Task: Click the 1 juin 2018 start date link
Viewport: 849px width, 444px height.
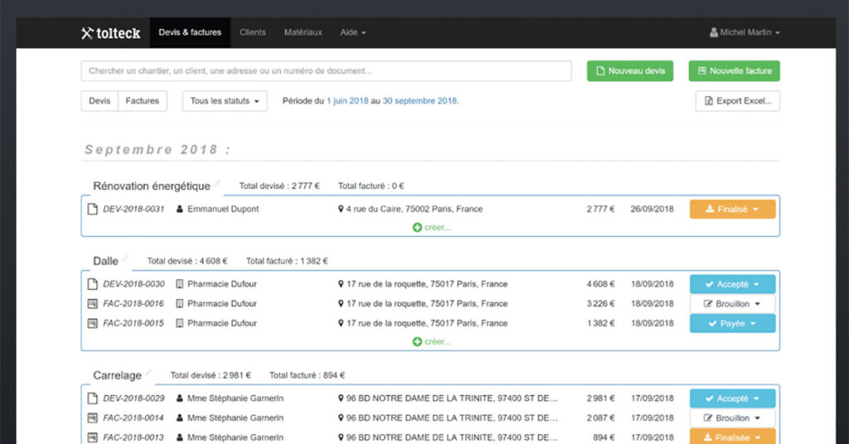Action: tap(348, 101)
